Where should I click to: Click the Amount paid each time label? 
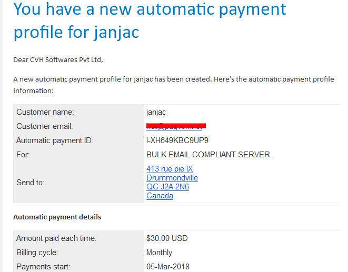coord(56,238)
